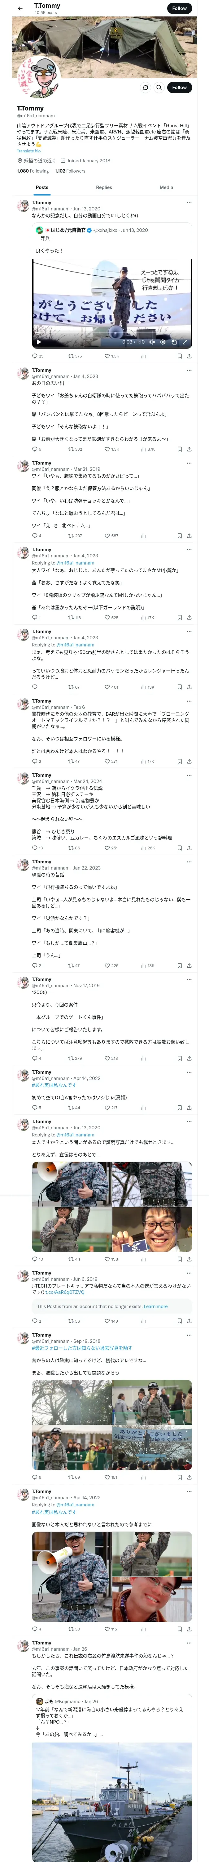Follow T.Tommy from the profile section
This screenshot has height=1862, width=209.
179,88
